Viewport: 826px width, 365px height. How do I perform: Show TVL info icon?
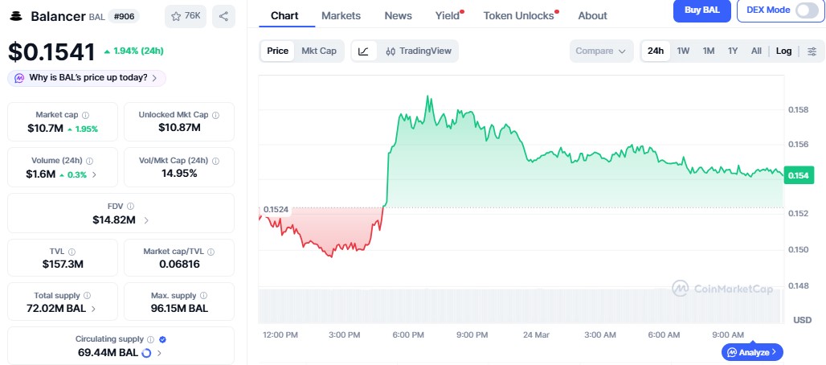[72, 252]
